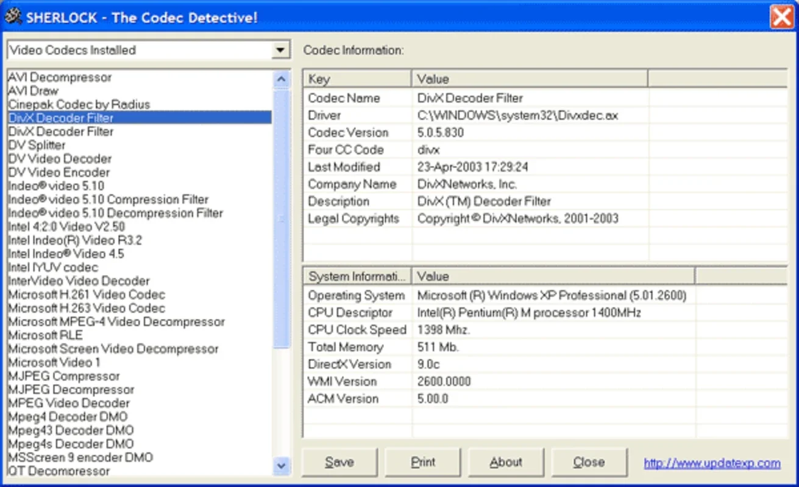Screen dimensions: 799x487
Task: Click Company Name DivXNetworks, Inc. value
Action: [467, 184]
